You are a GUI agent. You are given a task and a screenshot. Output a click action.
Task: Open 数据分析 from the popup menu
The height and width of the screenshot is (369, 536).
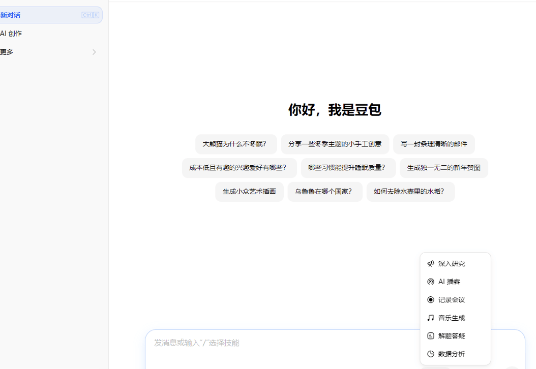pyautogui.click(x=455, y=354)
